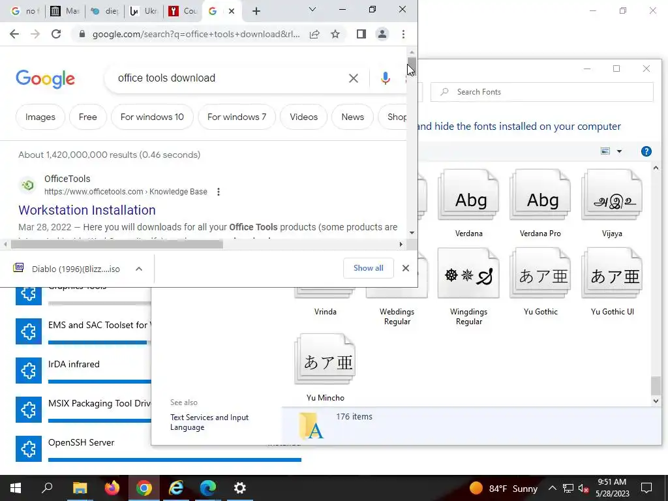Screen dimensions: 668x501
Task: Open taskbar search
Action: point(47,488)
